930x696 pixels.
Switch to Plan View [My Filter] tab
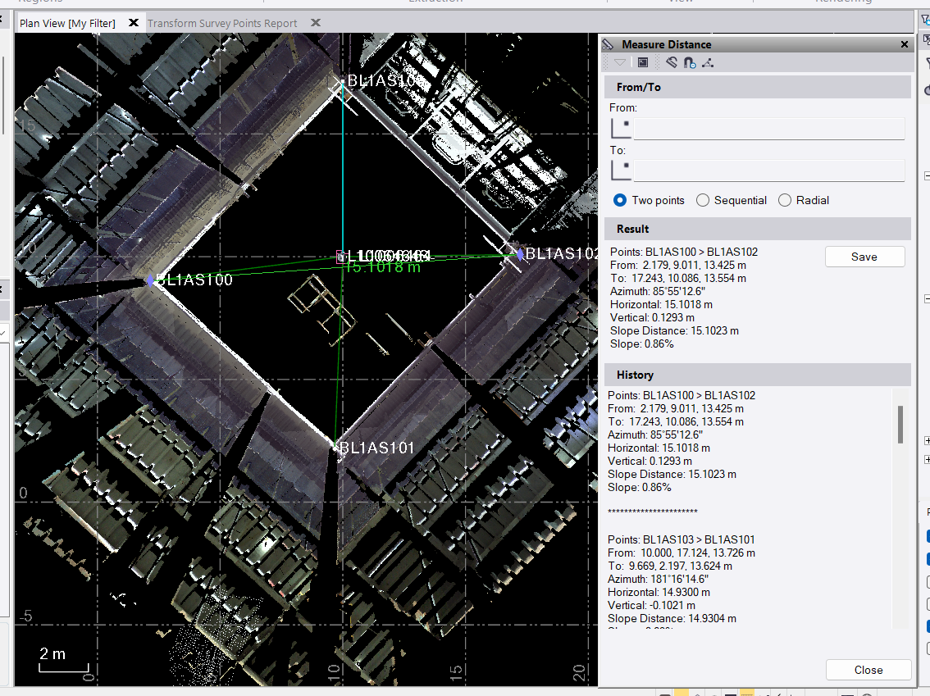click(67, 23)
